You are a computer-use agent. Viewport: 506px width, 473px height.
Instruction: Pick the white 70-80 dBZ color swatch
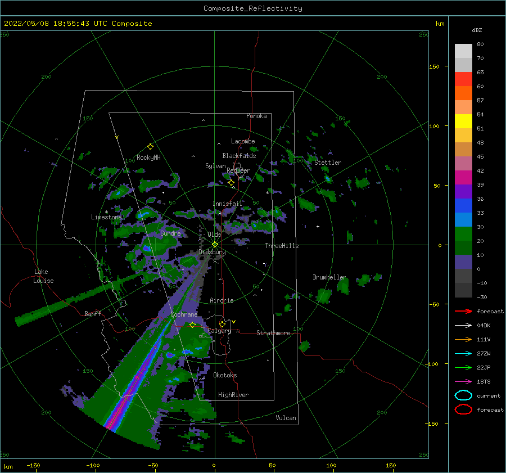[463, 51]
